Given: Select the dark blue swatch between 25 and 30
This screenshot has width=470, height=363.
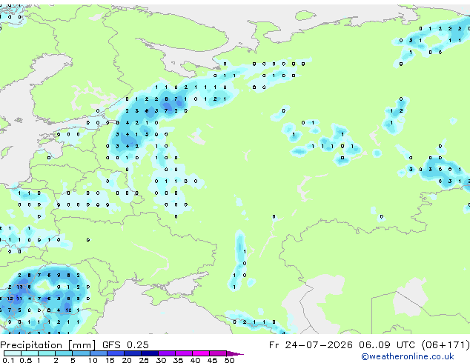Looking at the screenshot, I should (150, 353).
